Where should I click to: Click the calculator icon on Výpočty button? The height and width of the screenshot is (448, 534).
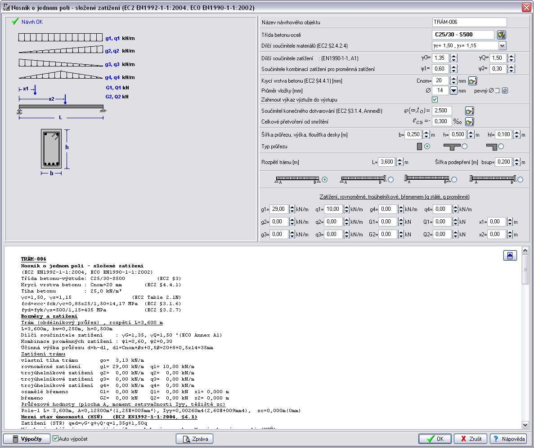pos(15,439)
